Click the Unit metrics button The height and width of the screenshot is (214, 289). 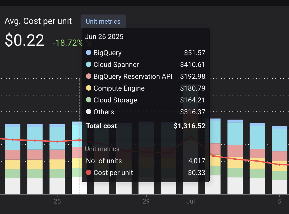click(103, 22)
